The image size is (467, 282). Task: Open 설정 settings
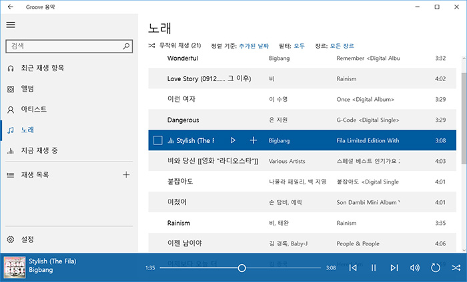click(27, 239)
